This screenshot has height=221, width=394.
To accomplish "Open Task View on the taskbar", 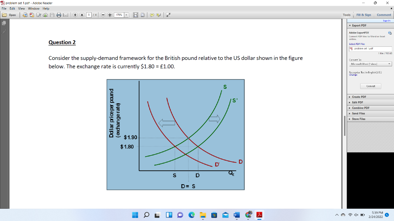I will click(x=157, y=215).
